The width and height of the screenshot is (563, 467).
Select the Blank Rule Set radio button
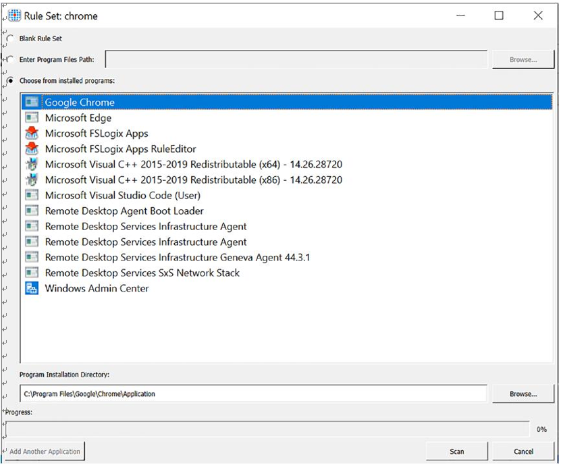(x=10, y=38)
